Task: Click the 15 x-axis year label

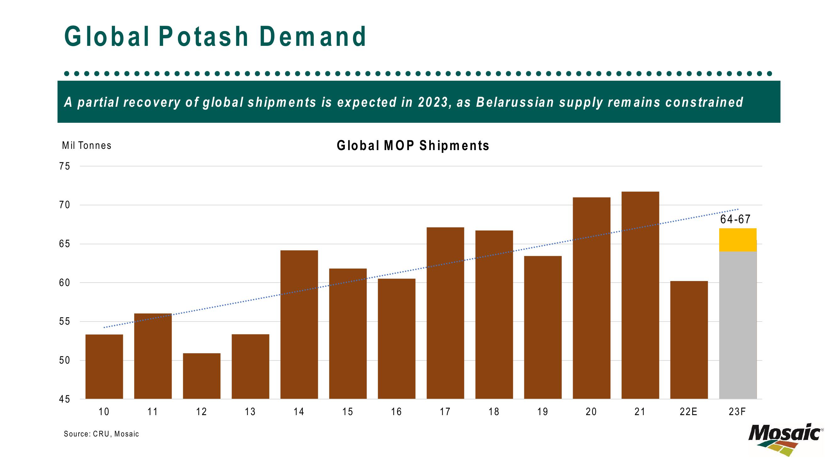Action: coord(348,412)
